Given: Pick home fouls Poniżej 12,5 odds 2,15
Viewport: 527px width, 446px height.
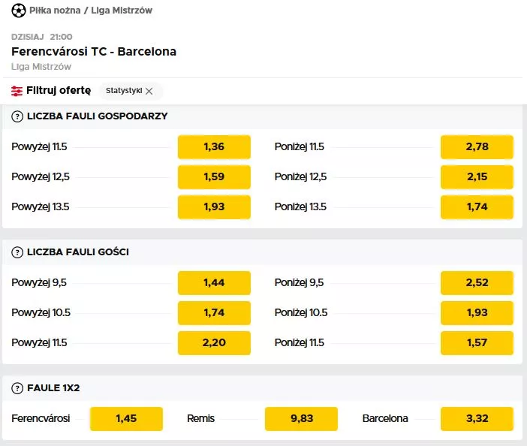Looking at the screenshot, I should tap(477, 176).
